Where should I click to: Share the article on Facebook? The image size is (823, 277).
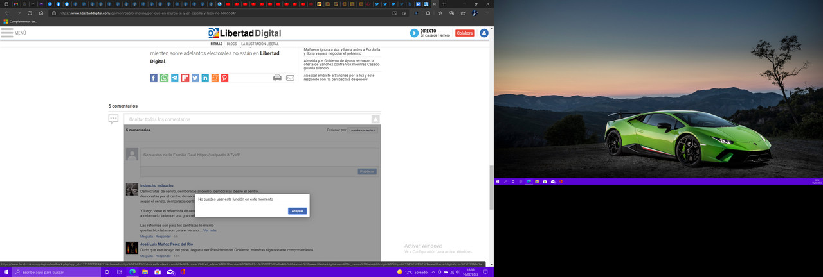coord(154,78)
